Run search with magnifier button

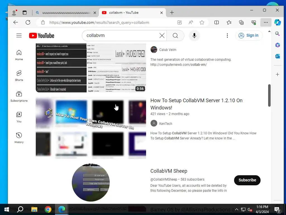pyautogui.click(x=175, y=36)
